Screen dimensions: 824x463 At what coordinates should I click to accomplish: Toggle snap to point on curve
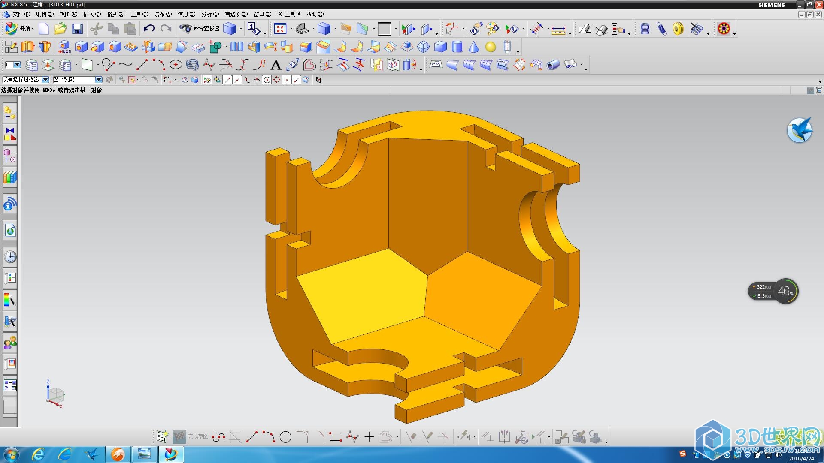tap(297, 80)
